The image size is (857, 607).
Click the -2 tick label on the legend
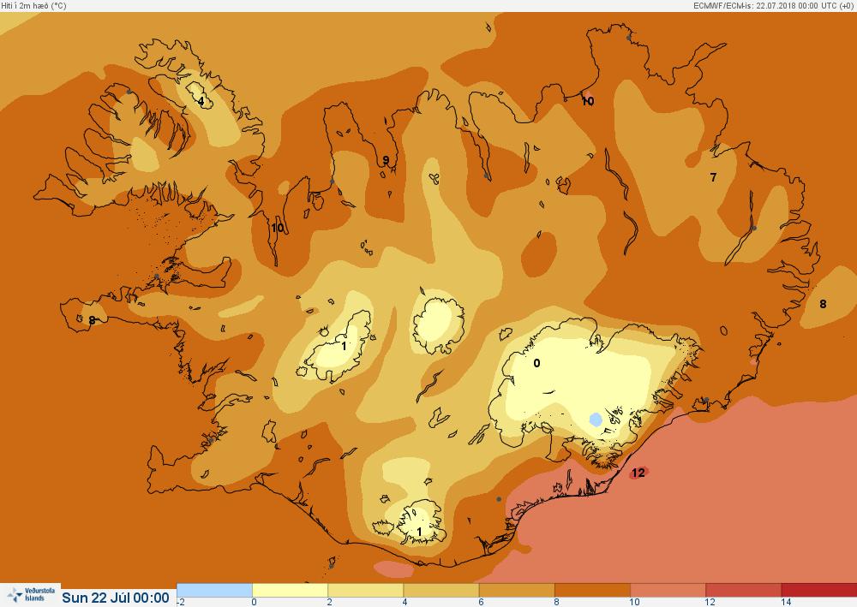click(x=181, y=602)
